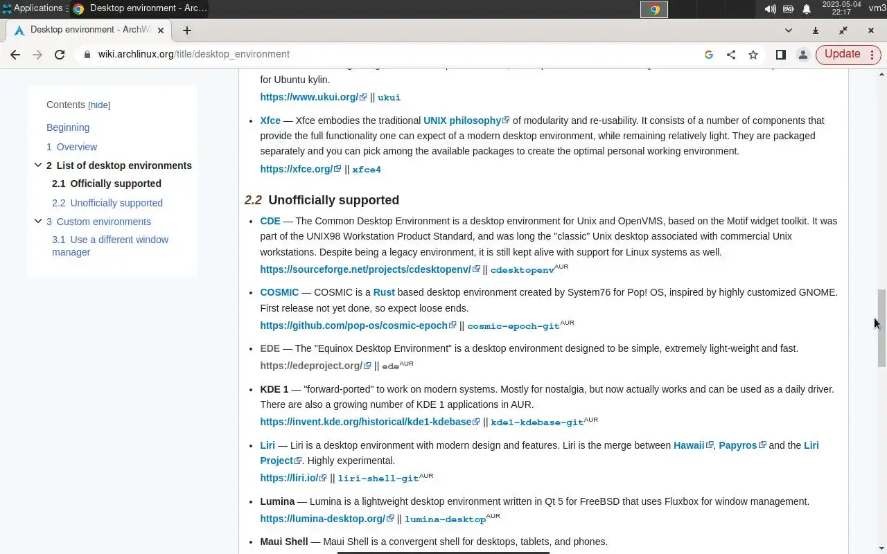The image size is (887, 554).
Task: Open 2 List of desktop environments
Action: pos(119,166)
